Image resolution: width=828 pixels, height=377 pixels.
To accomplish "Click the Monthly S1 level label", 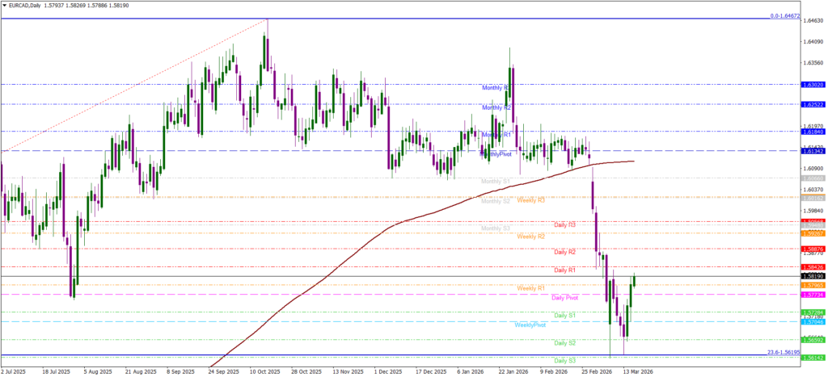I will [x=496, y=182].
